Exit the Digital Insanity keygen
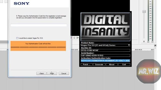The width and height of the screenshot is (161, 90). click(124, 64)
